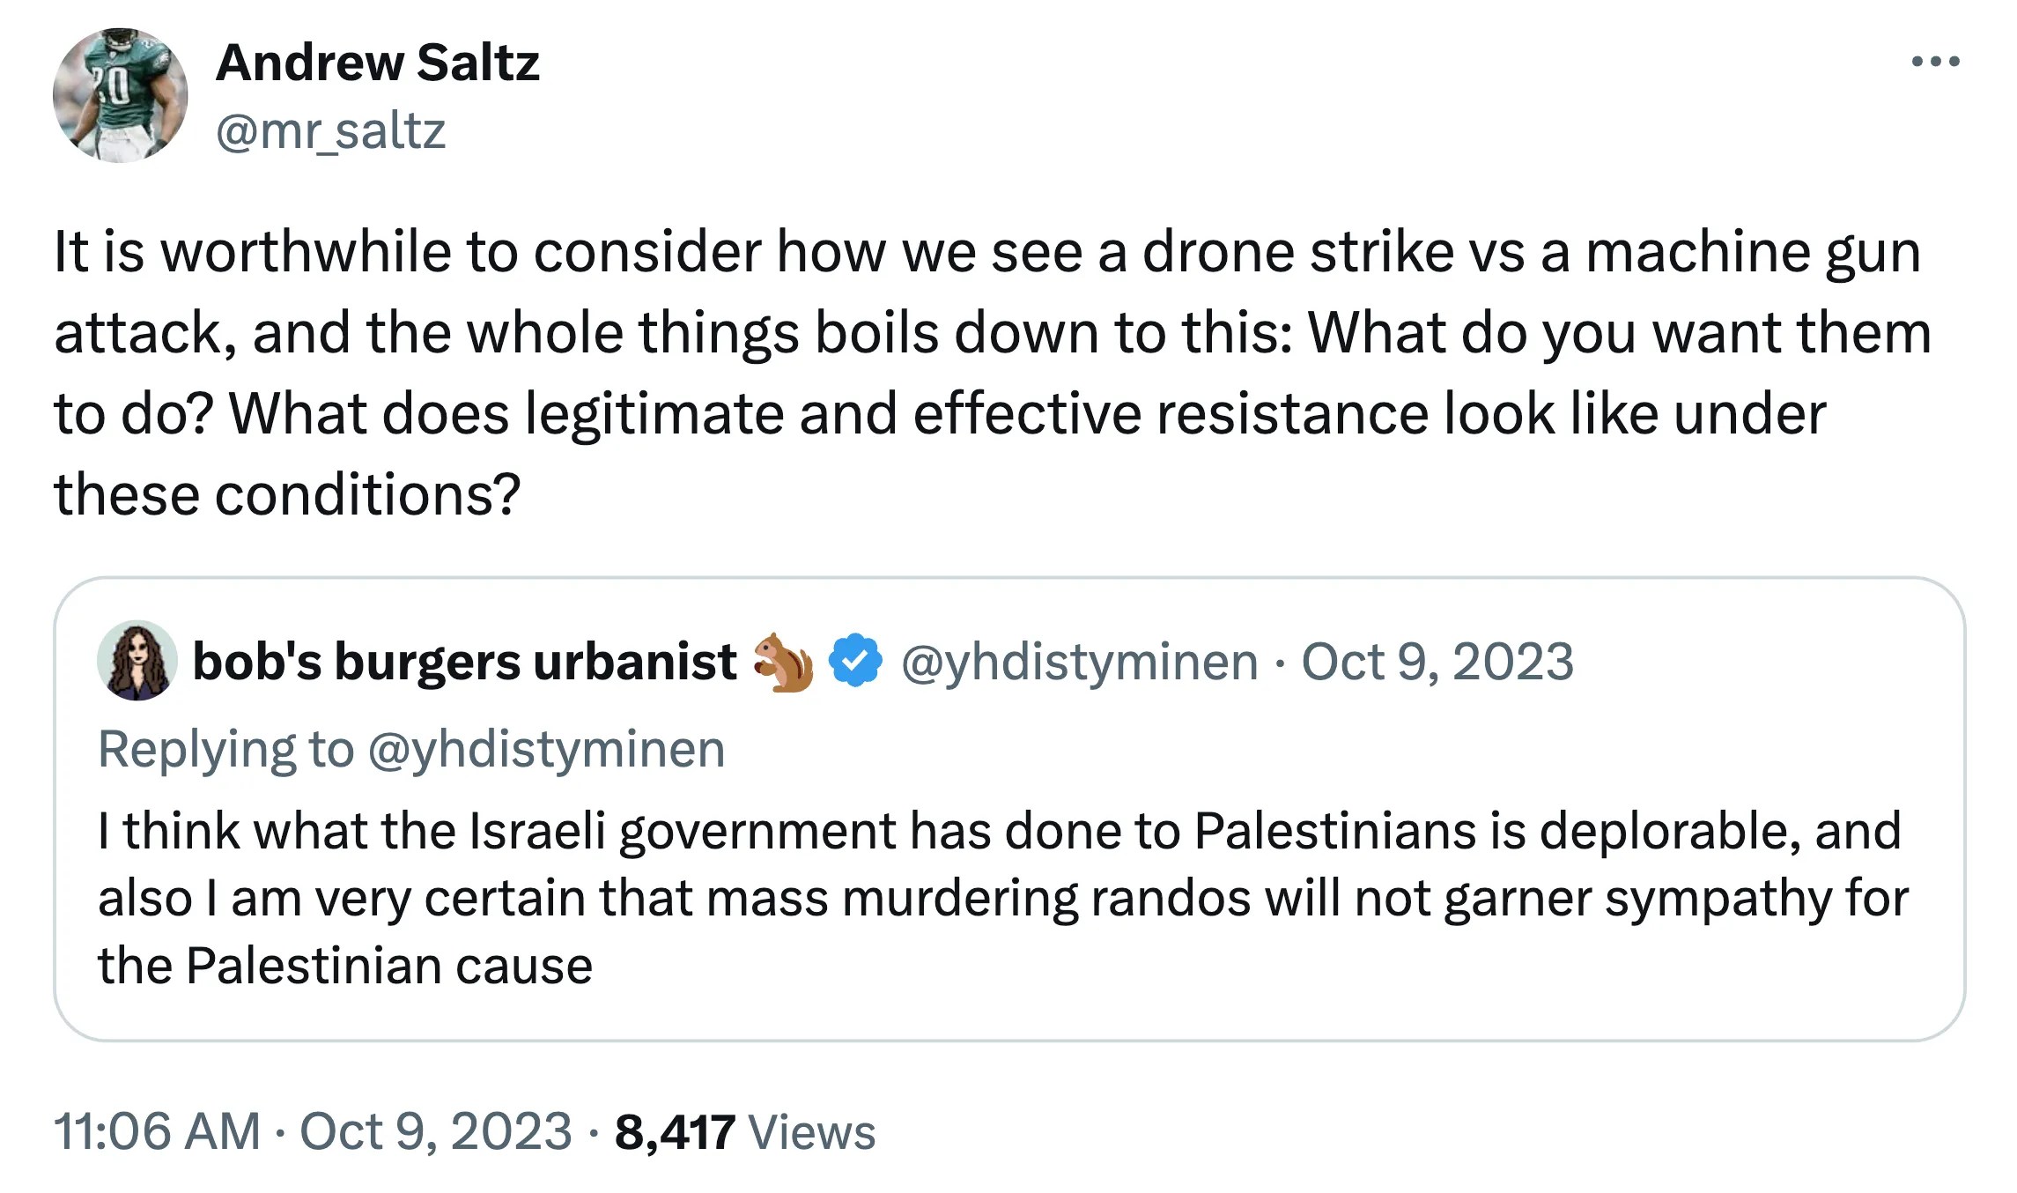Click the Oct 9, 2023 date after 11:06 AM
Viewport: 2017px width, 1193px height.
(436, 1131)
